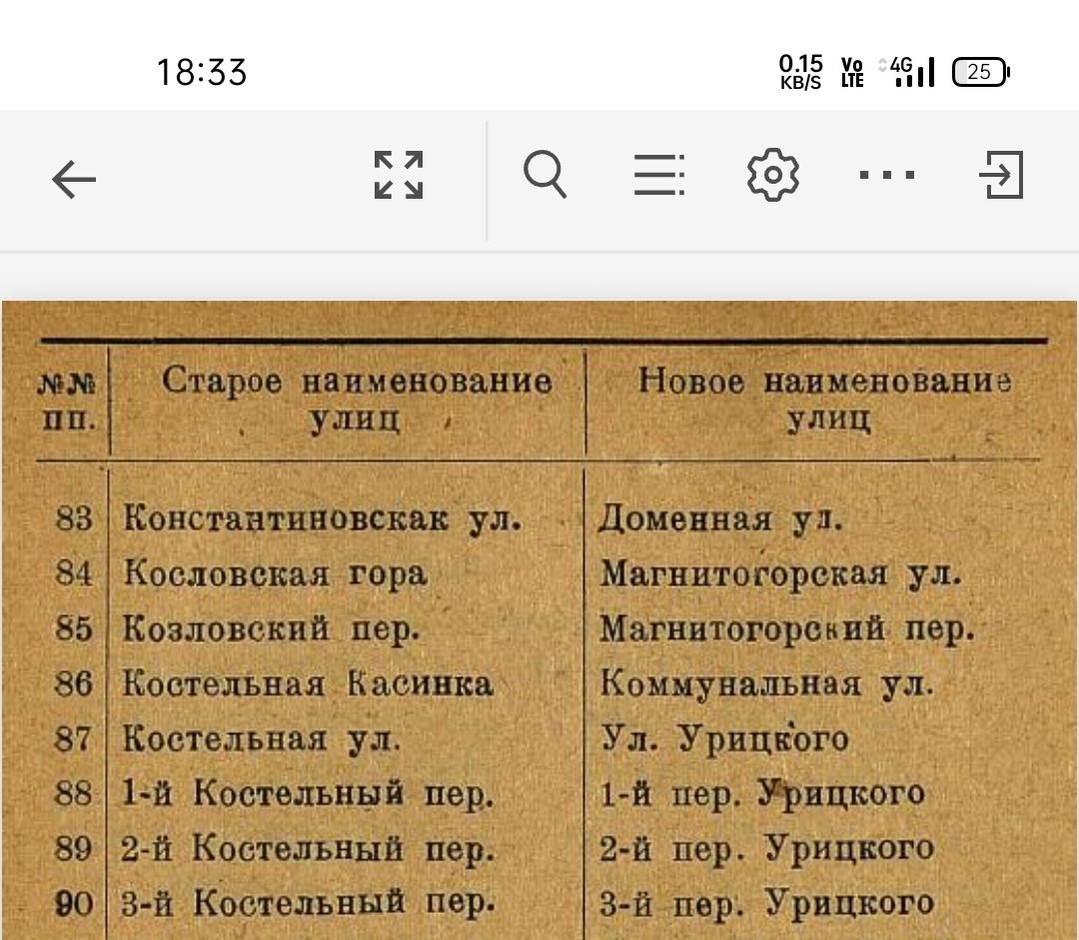1079x940 pixels.
Task: Tap 'Магнитогорская ул.' entry
Action: 780,573
